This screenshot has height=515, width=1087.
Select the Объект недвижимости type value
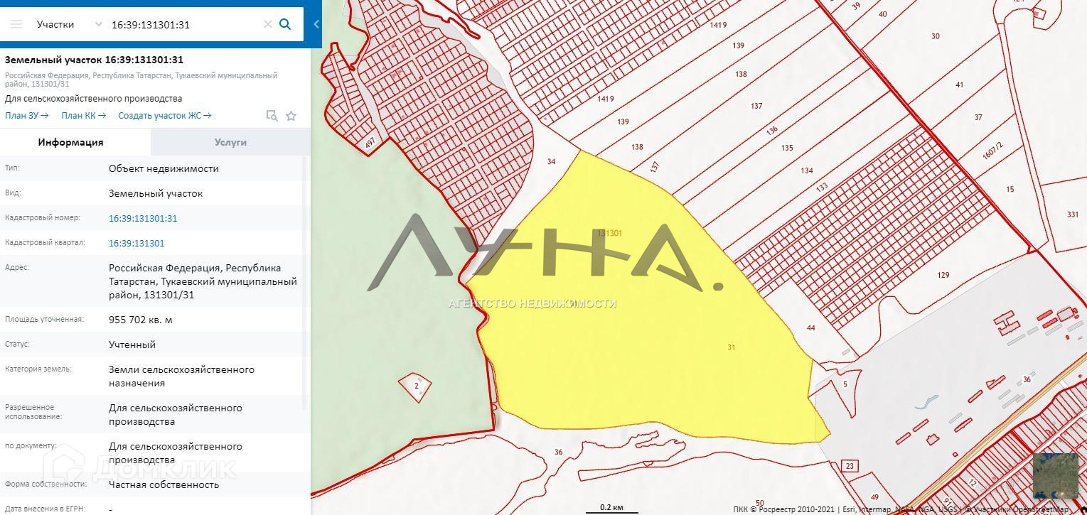pos(164,168)
